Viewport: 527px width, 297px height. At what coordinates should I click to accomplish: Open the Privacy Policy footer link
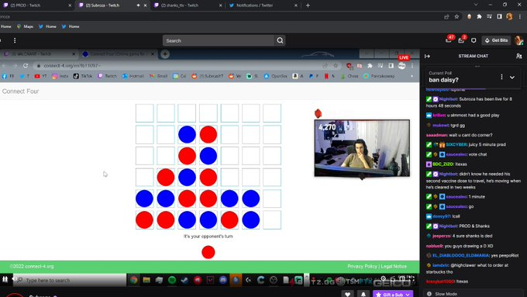click(363, 266)
